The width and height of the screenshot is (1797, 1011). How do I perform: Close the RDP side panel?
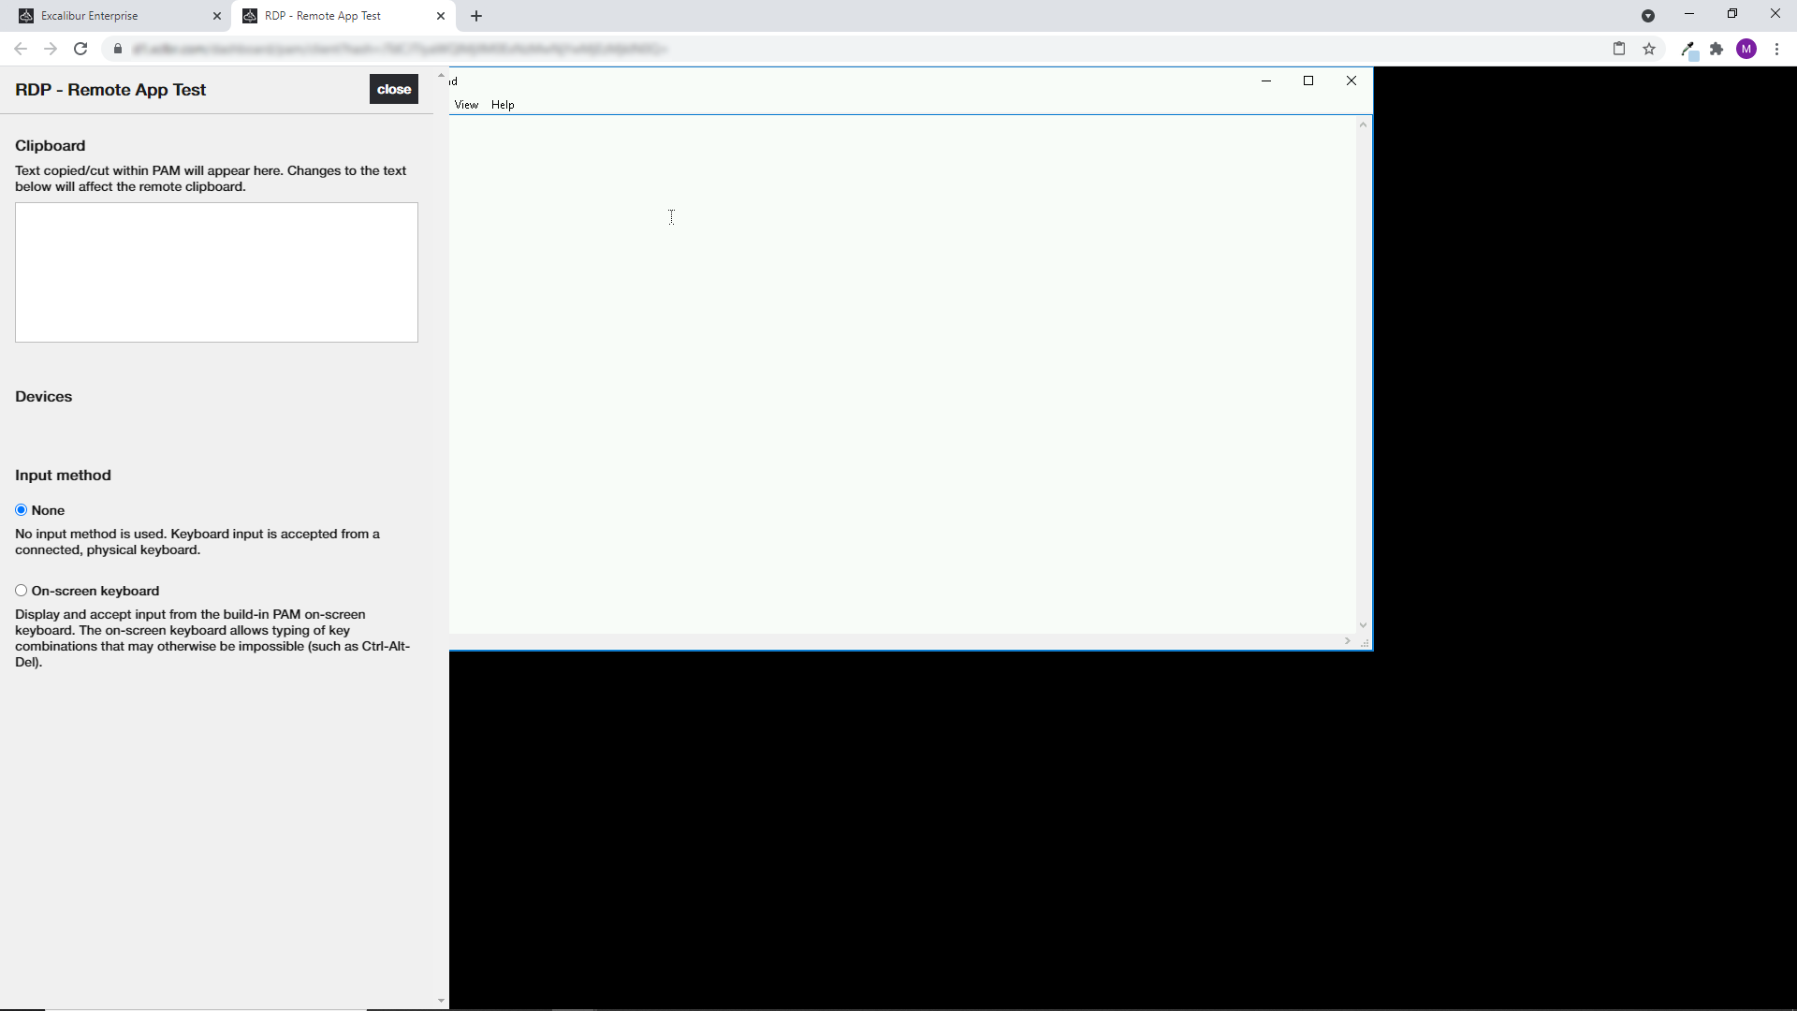(393, 89)
